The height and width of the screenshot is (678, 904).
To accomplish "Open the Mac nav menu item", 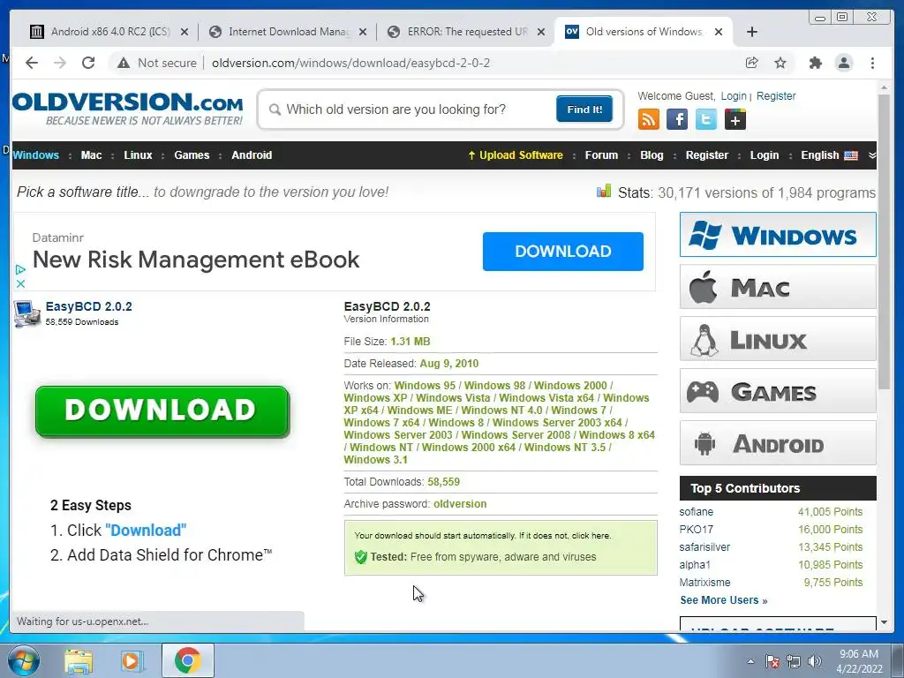I will tap(91, 155).
